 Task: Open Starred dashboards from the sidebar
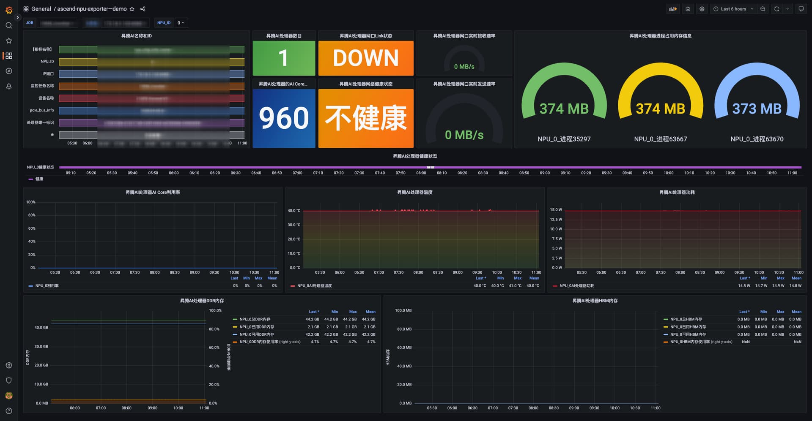tap(9, 41)
